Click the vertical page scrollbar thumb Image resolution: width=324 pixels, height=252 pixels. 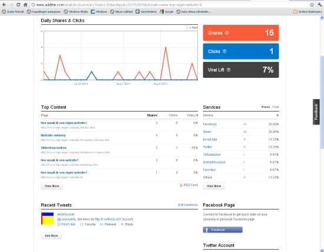[322, 102]
